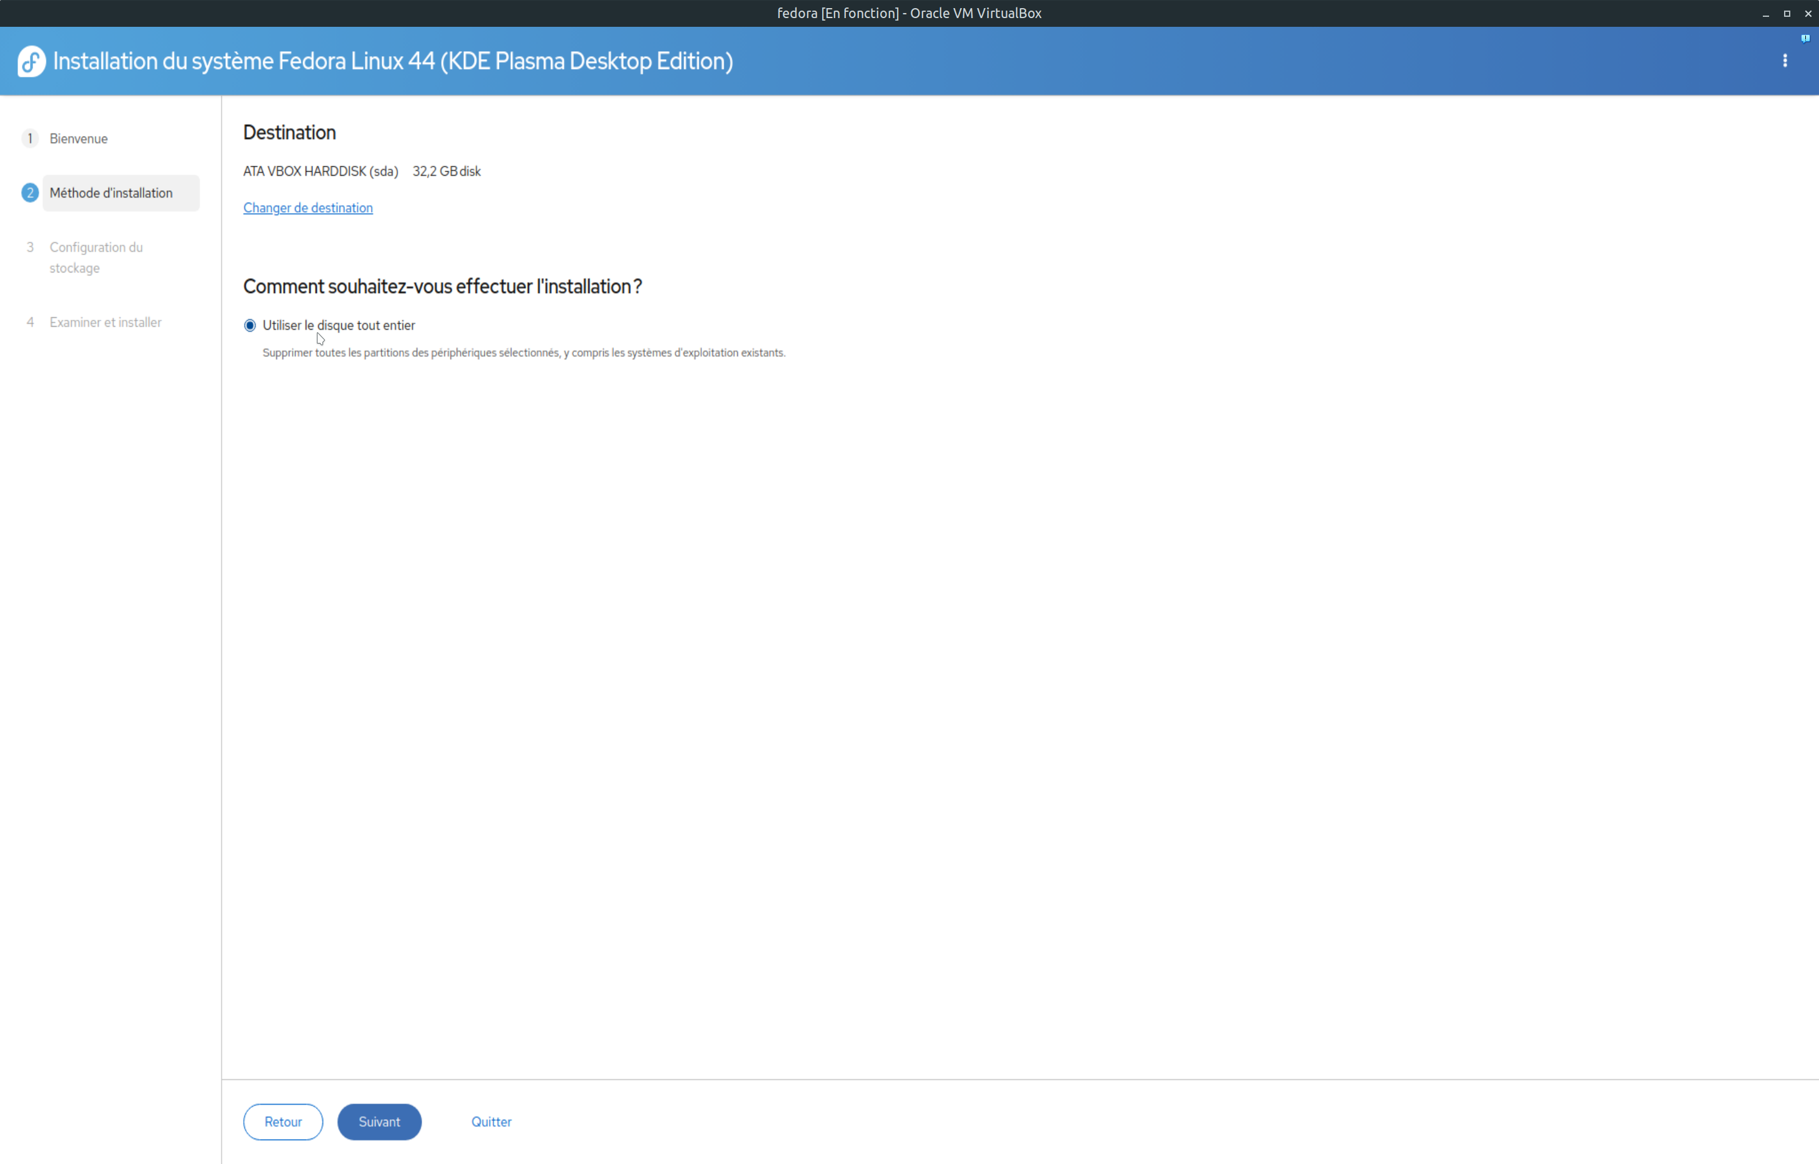Open the kebab options menu

[1785, 60]
